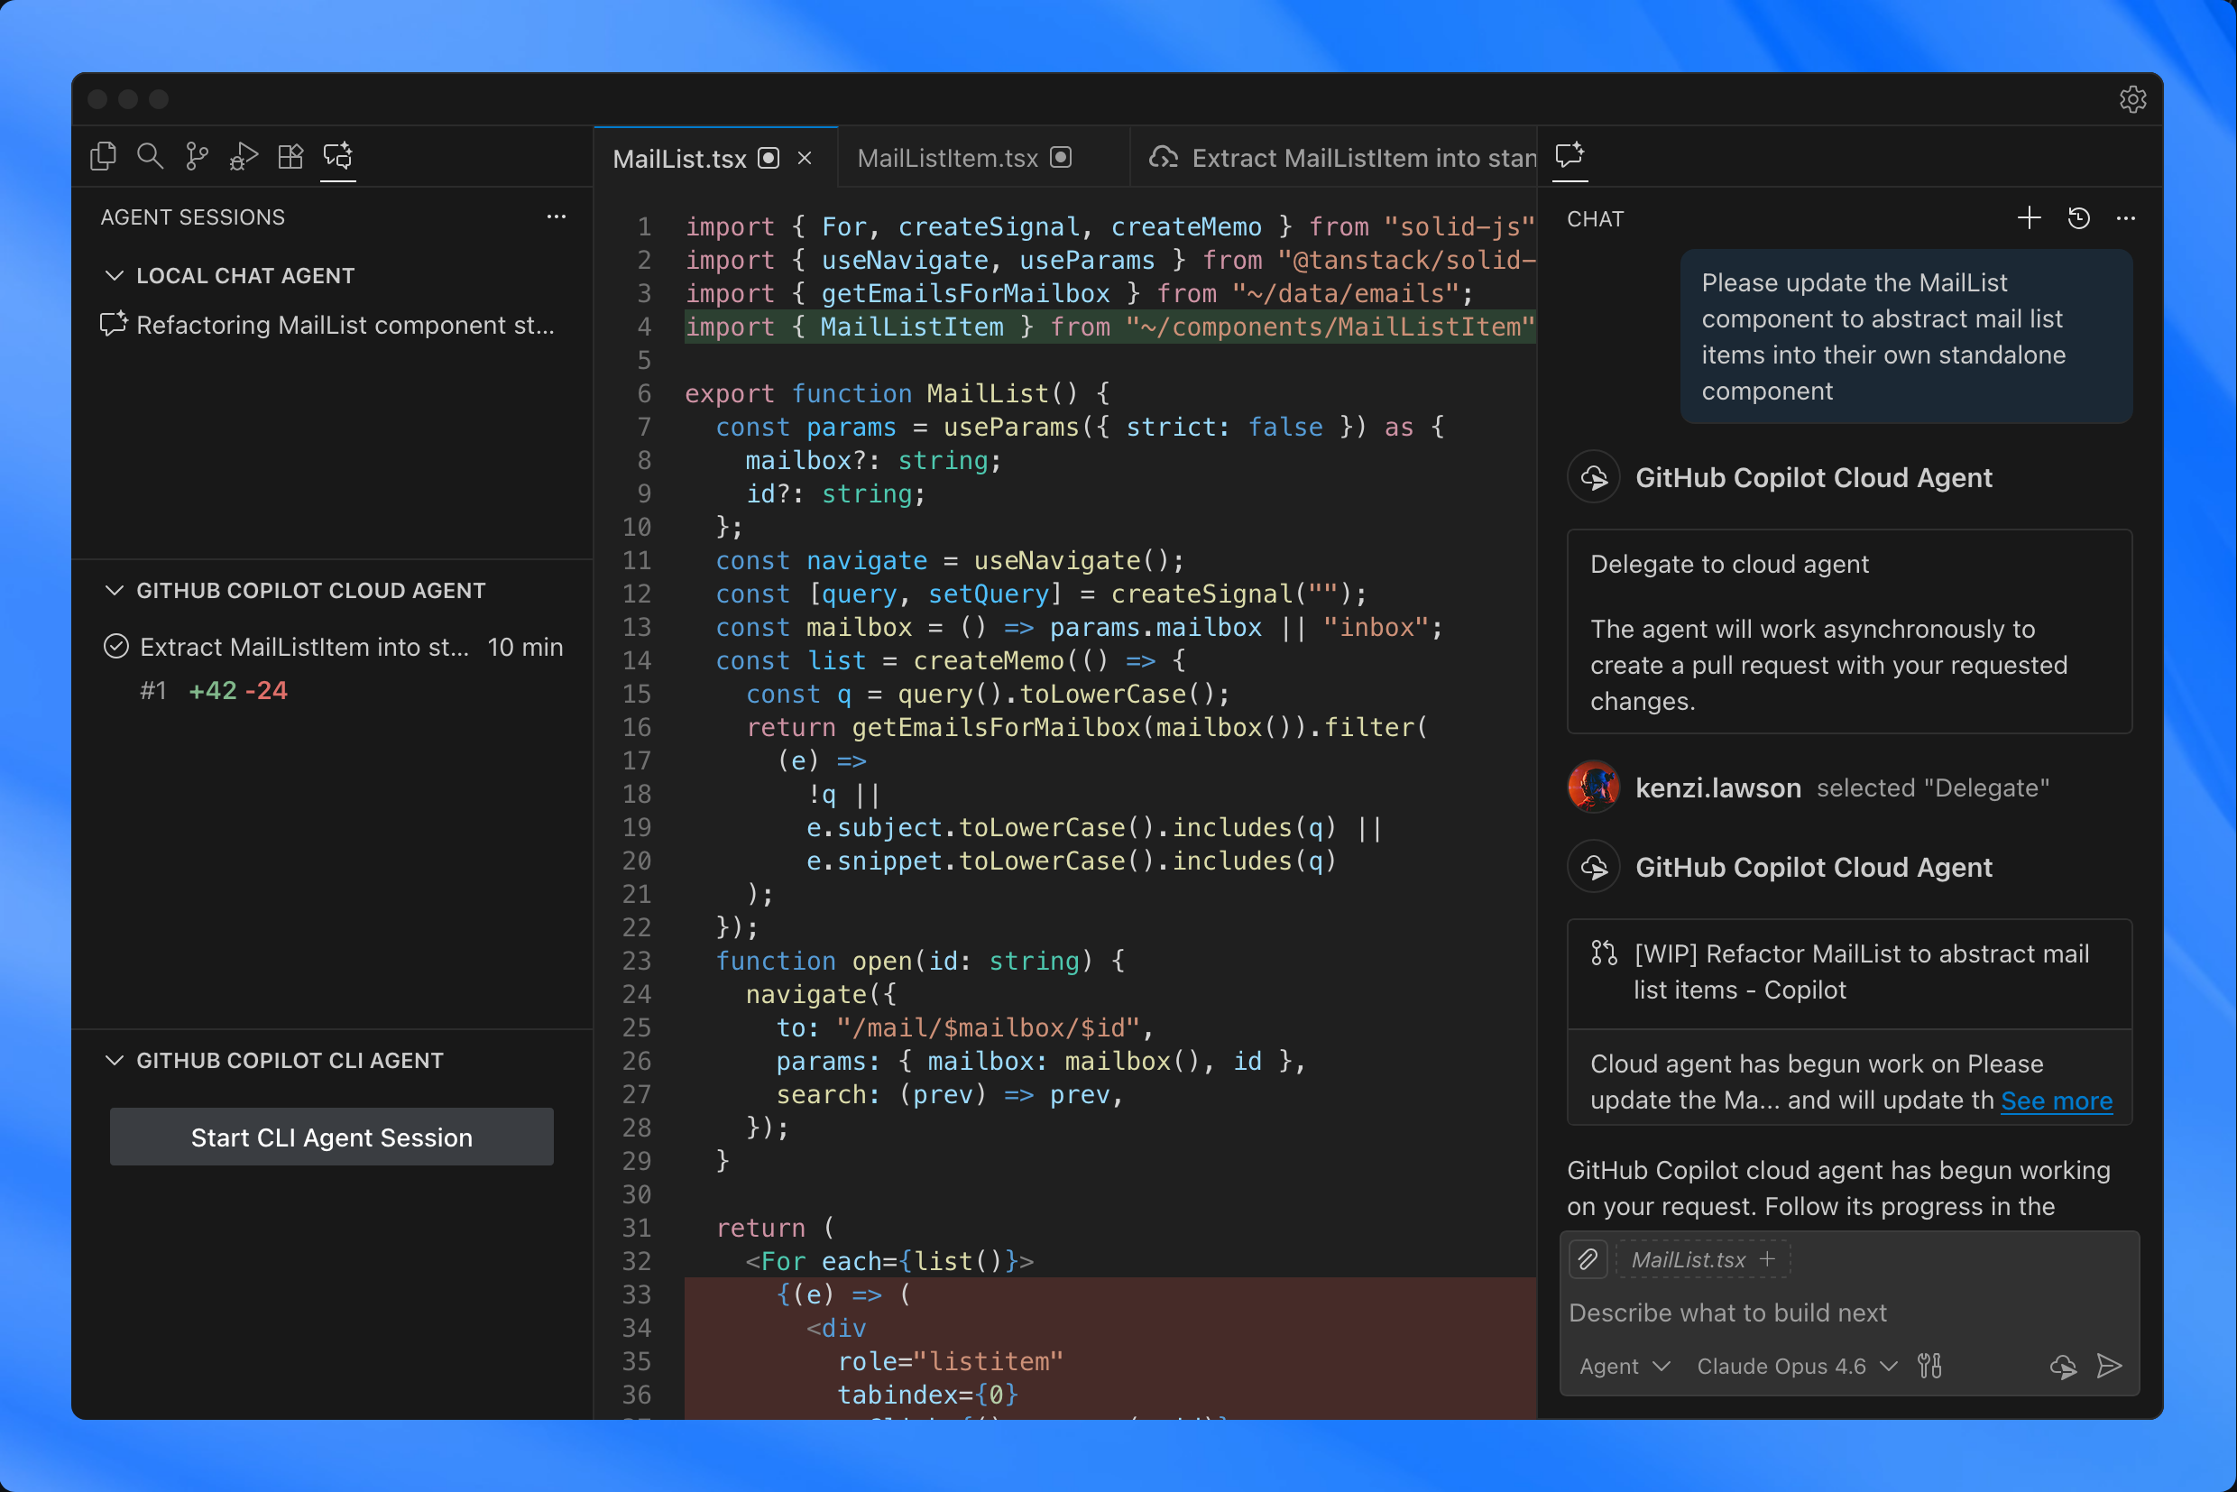The height and width of the screenshot is (1492, 2237).
Task: Open the settings gear in the top right
Action: (2133, 99)
